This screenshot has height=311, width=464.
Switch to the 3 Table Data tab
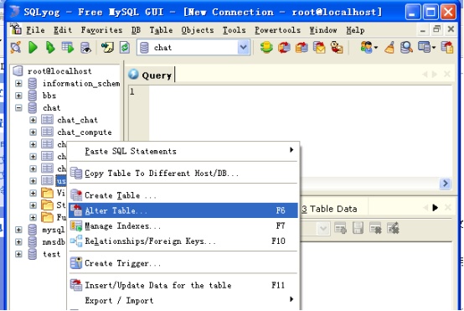coord(329,209)
